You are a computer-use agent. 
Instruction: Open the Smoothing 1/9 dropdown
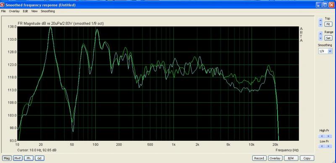[x=325, y=51]
